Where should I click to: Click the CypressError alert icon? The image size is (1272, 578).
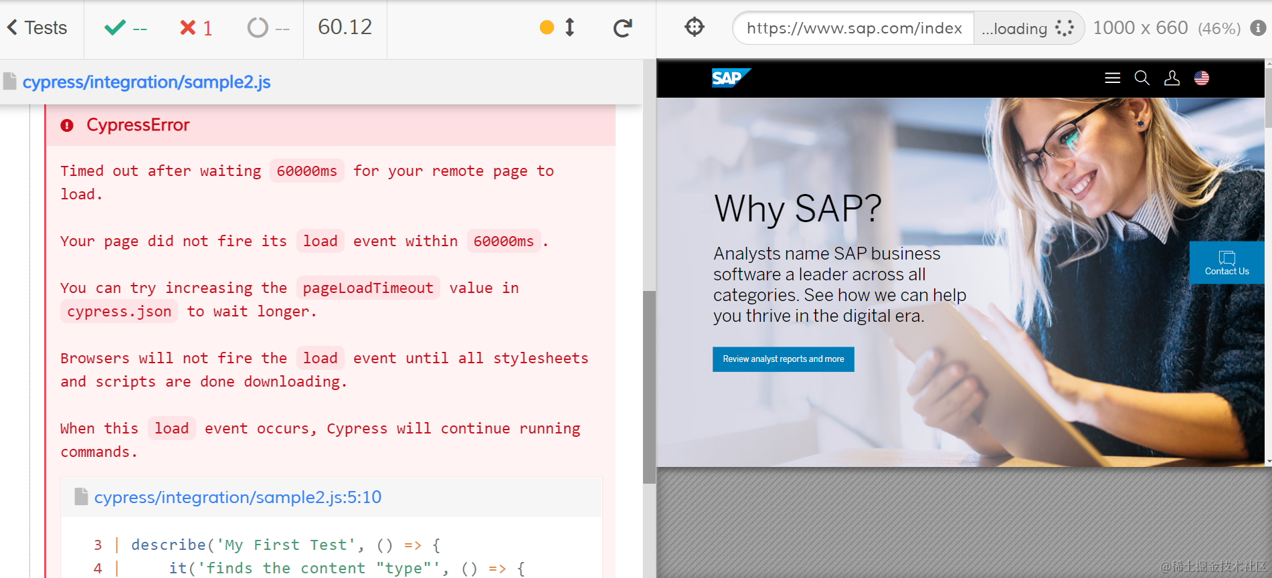tap(67, 125)
